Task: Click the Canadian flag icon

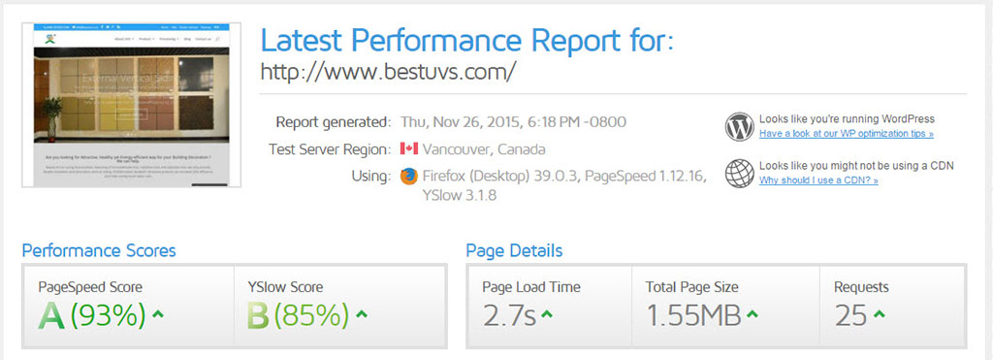Action: tap(409, 149)
